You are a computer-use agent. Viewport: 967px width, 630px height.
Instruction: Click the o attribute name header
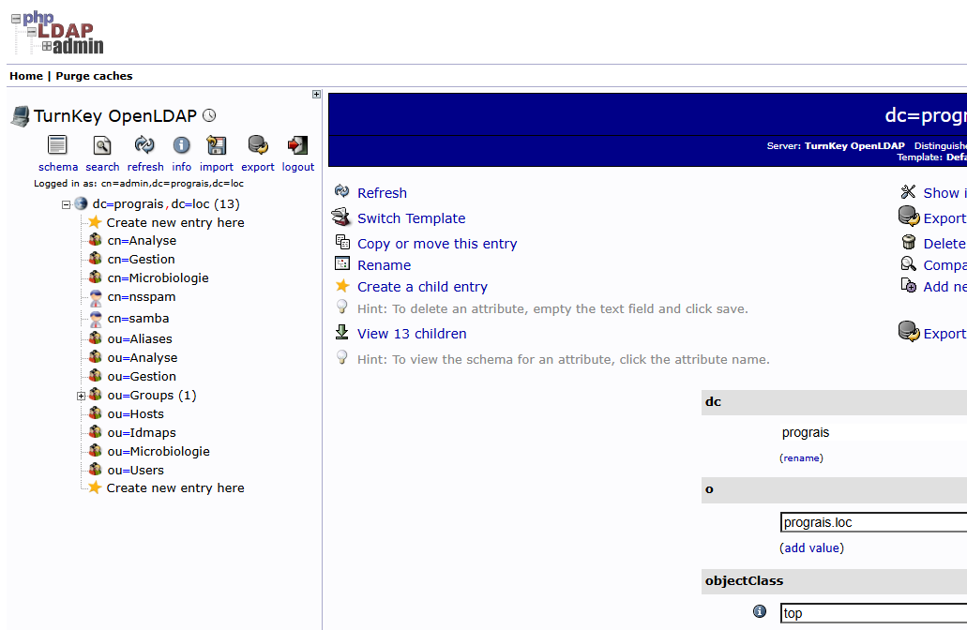click(709, 489)
